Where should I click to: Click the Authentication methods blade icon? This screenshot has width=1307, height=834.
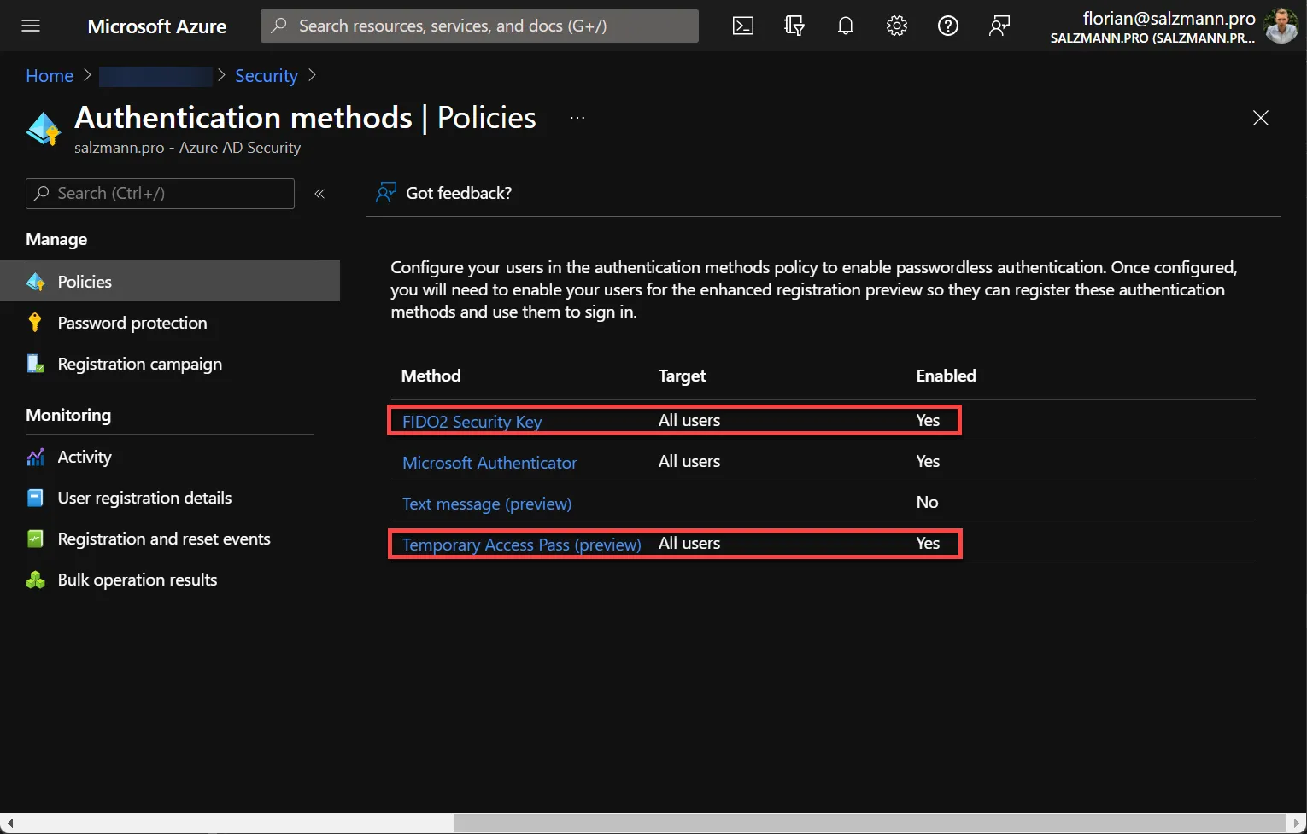coord(44,129)
